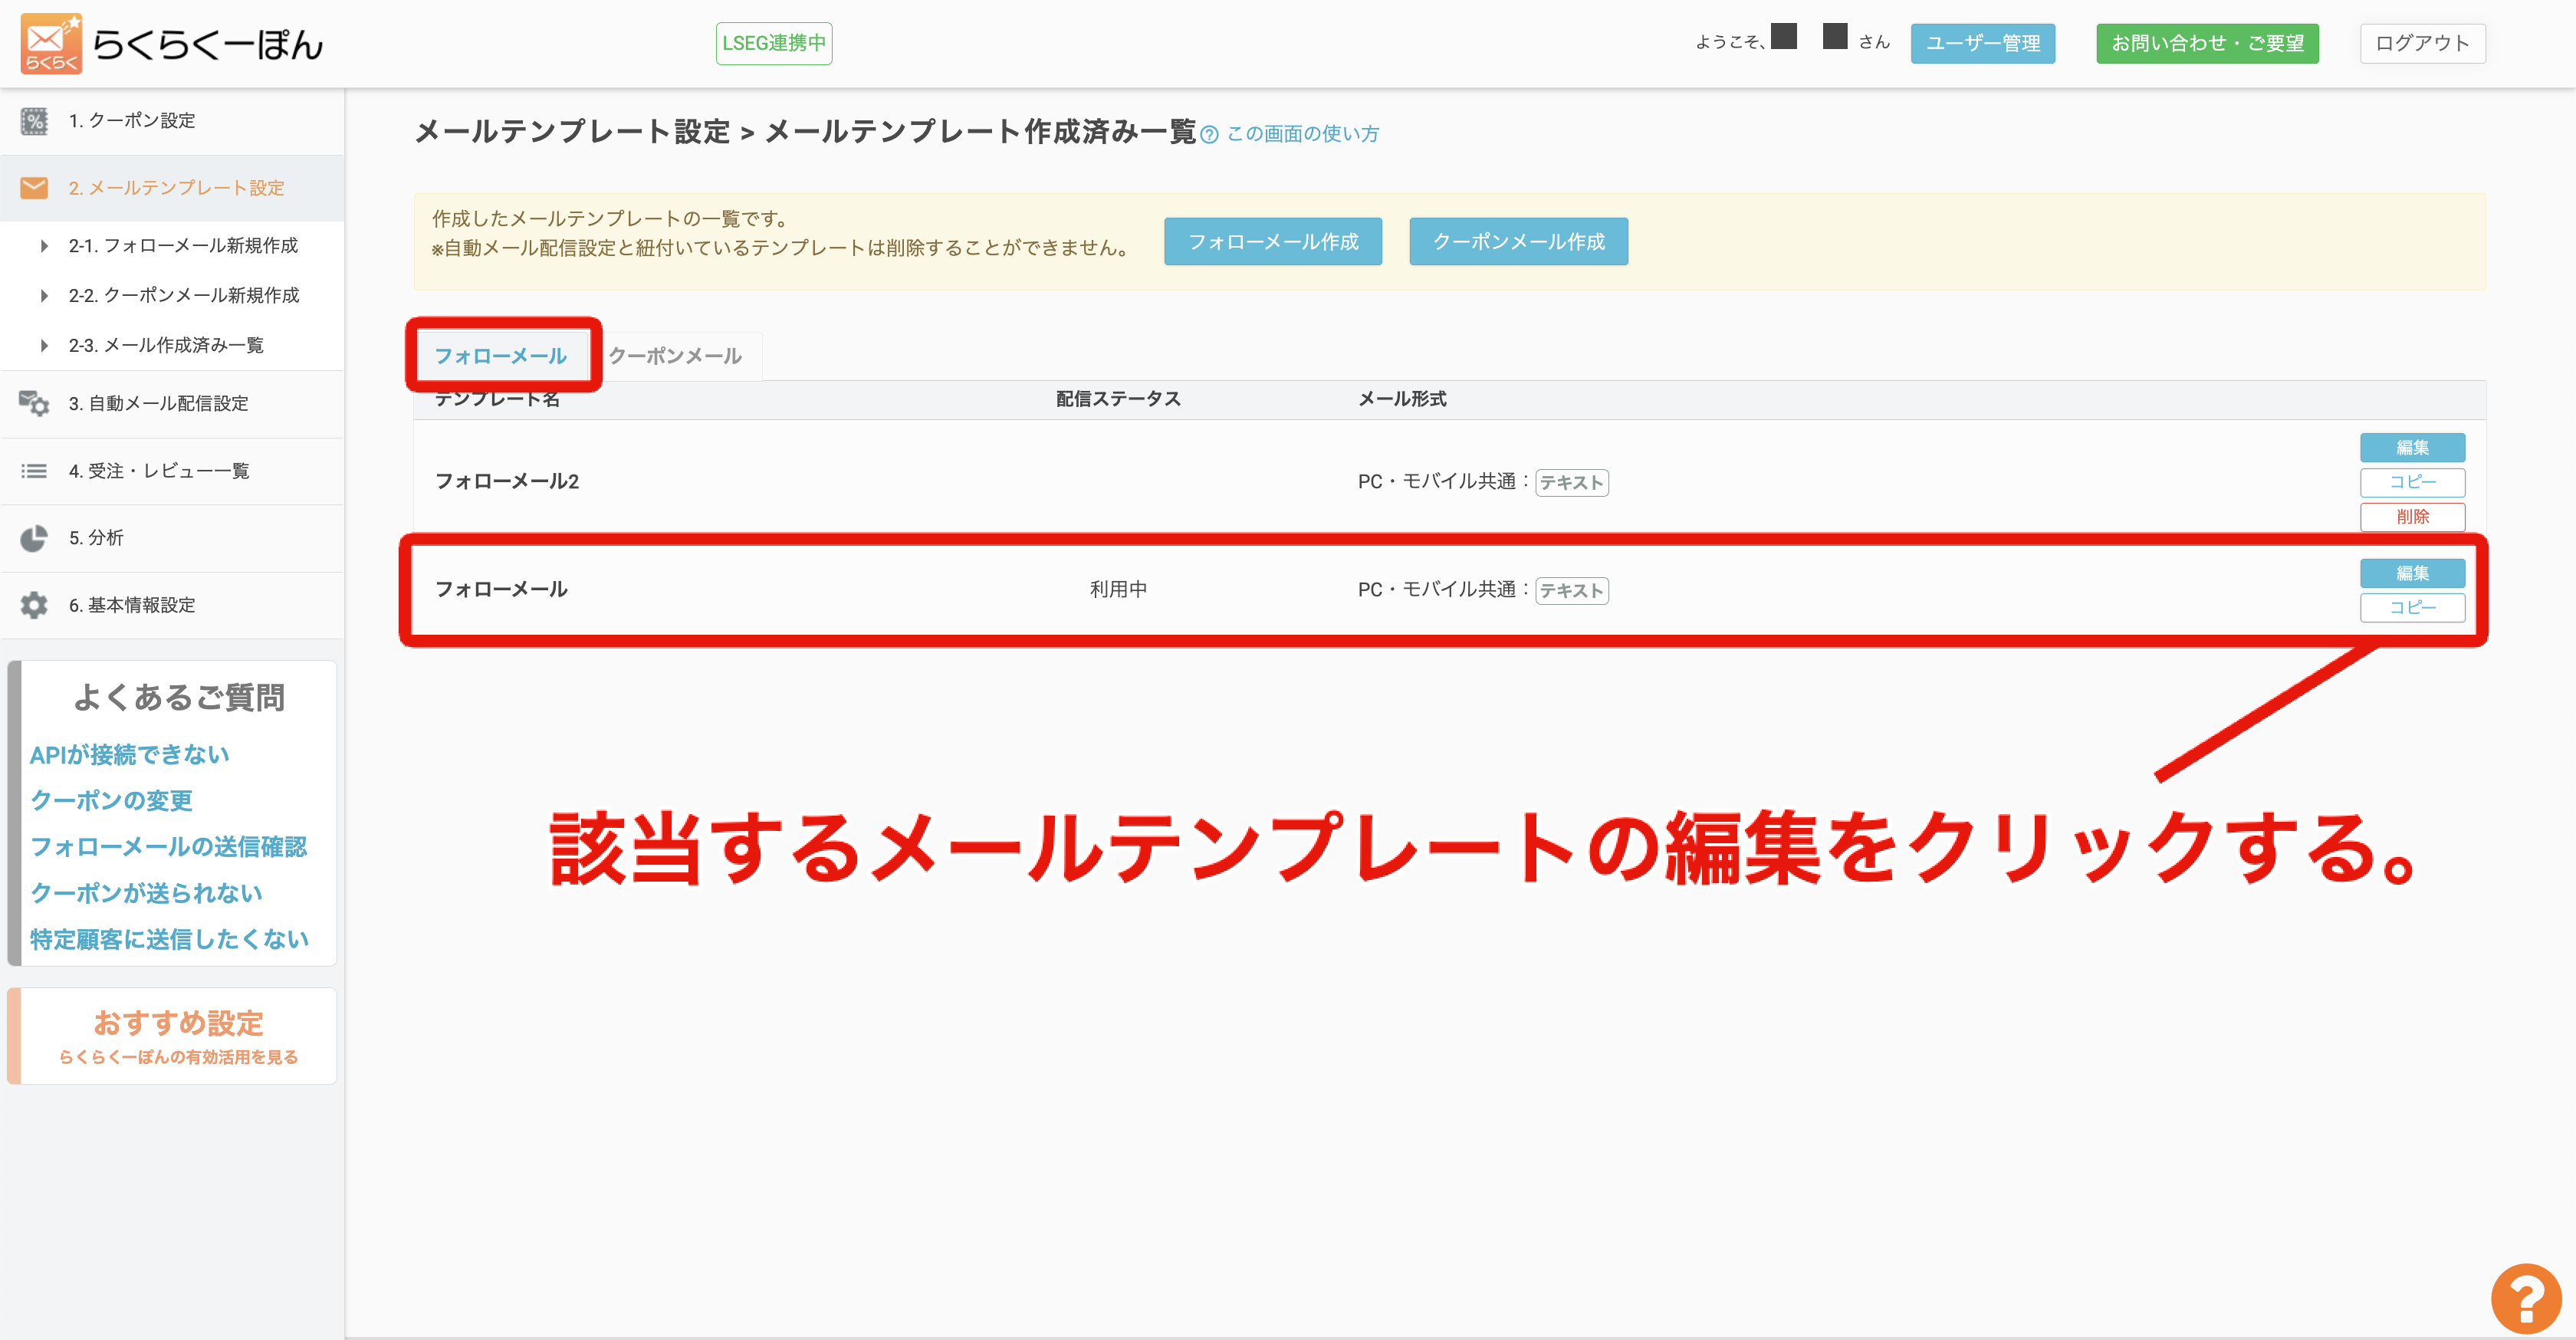
Task: Click the ログアウト button
Action: 2422,43
